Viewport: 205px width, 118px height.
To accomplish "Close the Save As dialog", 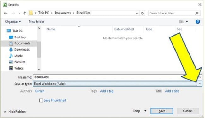I will tap(200, 5).
